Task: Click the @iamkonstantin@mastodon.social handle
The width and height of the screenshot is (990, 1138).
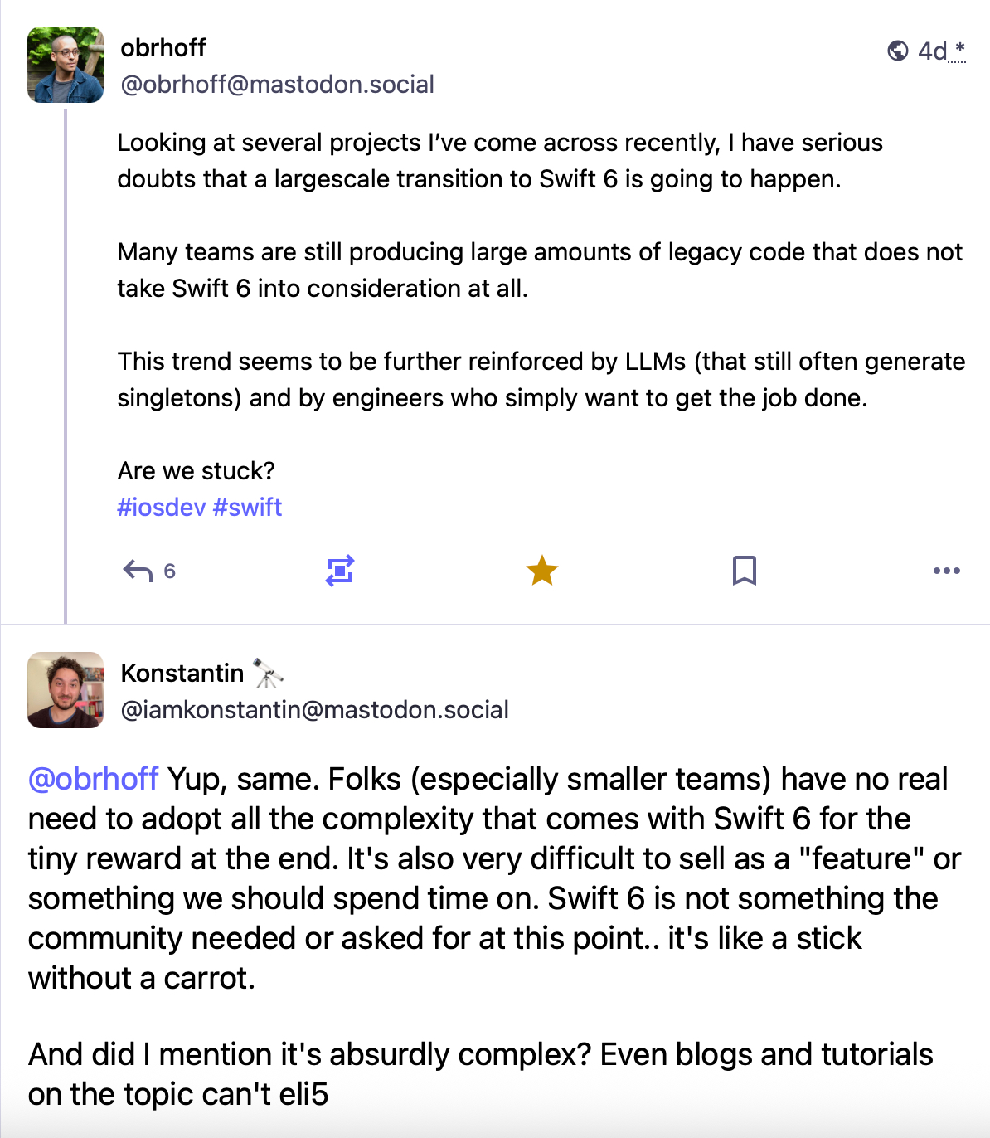Action: (x=314, y=710)
